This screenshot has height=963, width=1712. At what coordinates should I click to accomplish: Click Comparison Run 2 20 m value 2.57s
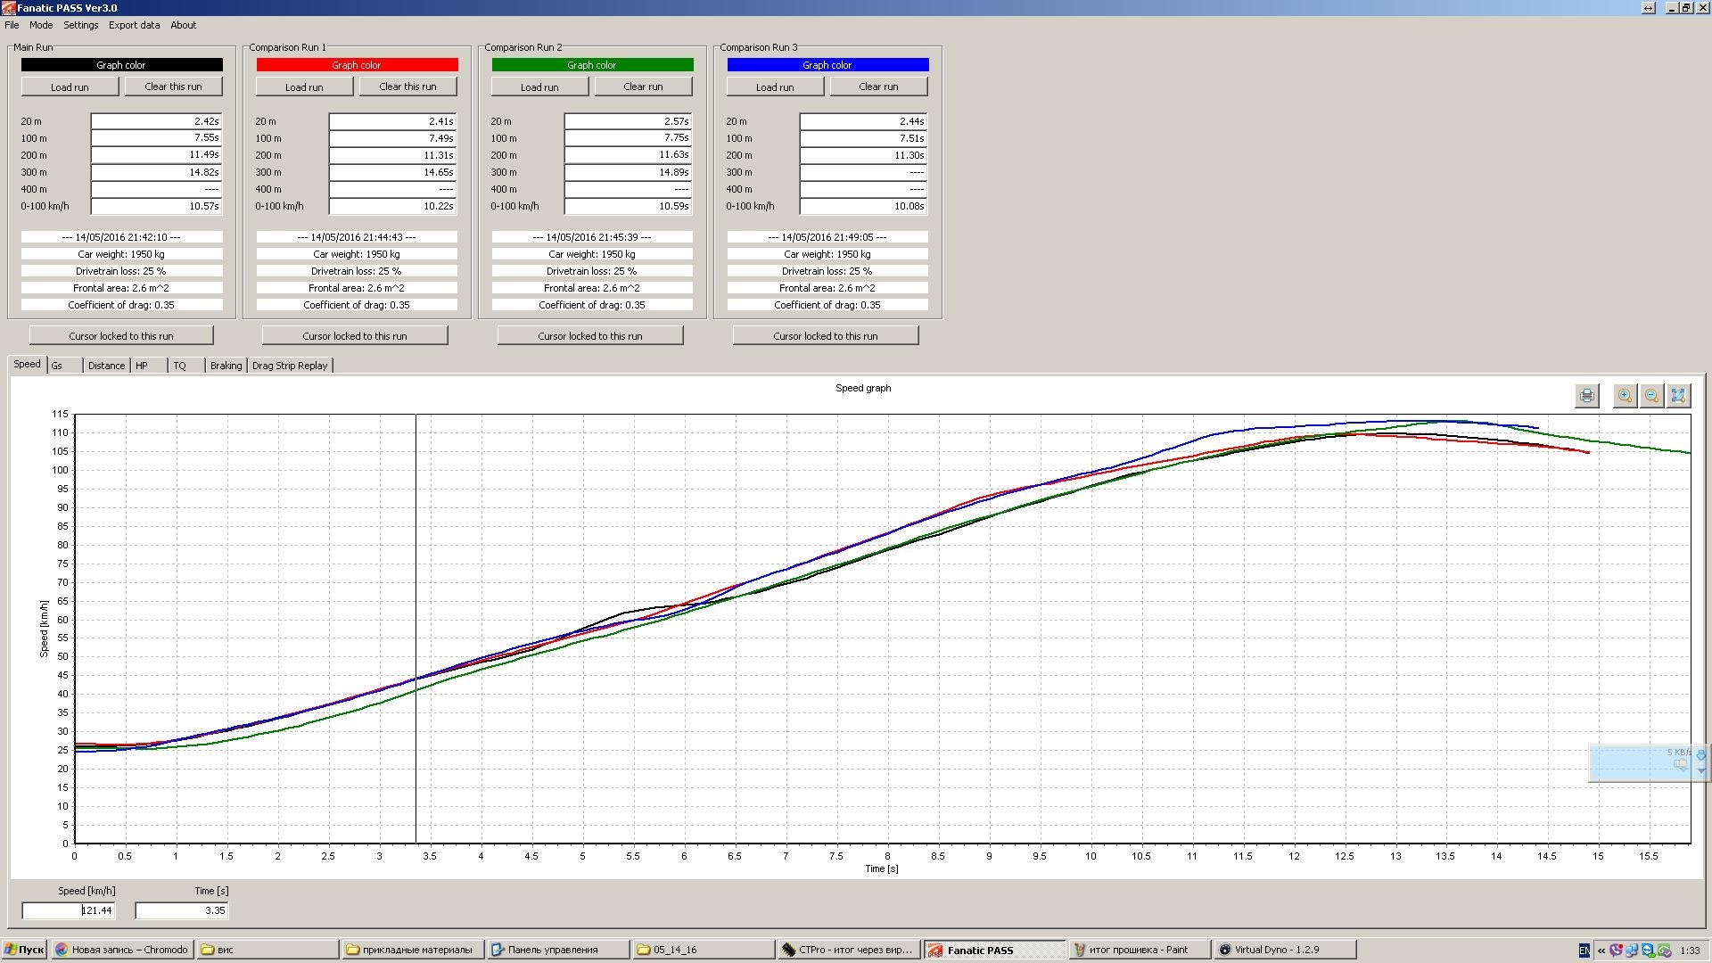628,121
